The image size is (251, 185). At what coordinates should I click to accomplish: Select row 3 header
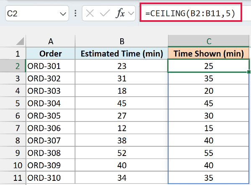coord(13,78)
